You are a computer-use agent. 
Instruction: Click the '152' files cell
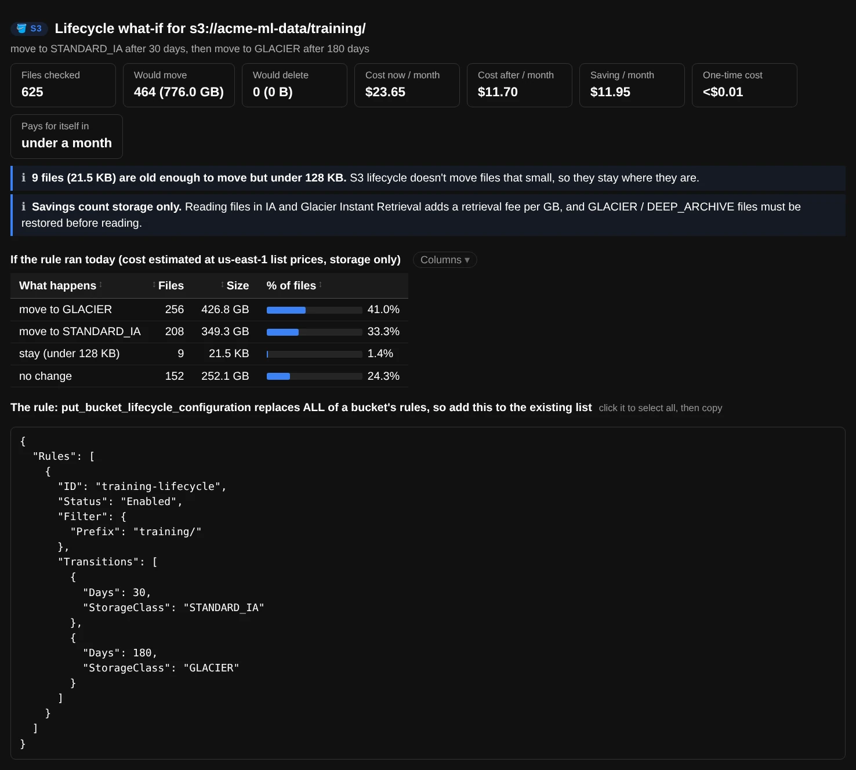[x=175, y=376]
